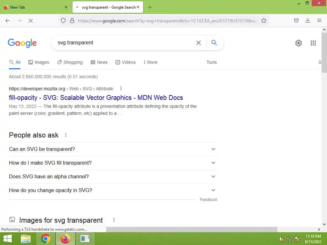
Task: Click the image icon before Images for svg transparent
Action: (12, 219)
